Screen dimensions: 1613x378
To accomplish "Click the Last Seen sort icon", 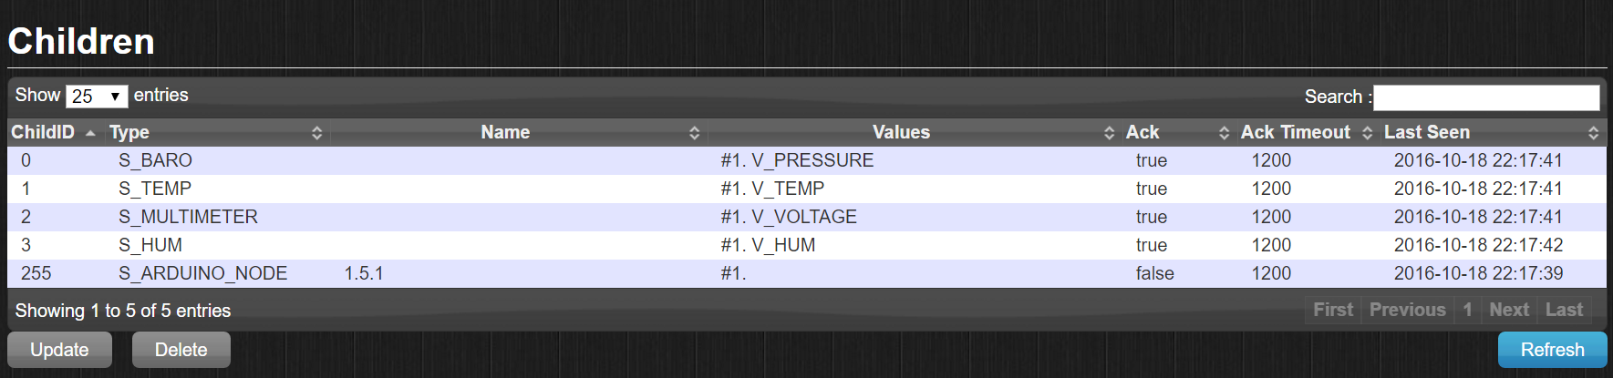I will pos(1593,133).
